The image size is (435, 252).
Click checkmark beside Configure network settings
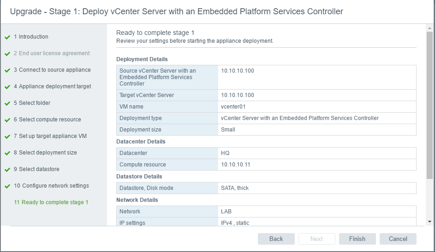click(7, 186)
